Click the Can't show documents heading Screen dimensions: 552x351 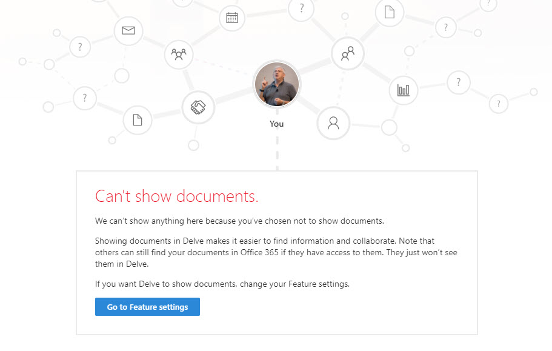pyautogui.click(x=177, y=196)
